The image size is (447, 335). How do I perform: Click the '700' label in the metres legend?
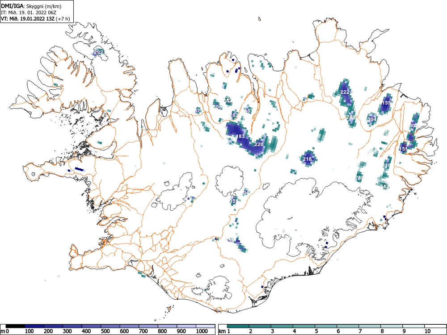click(143, 331)
